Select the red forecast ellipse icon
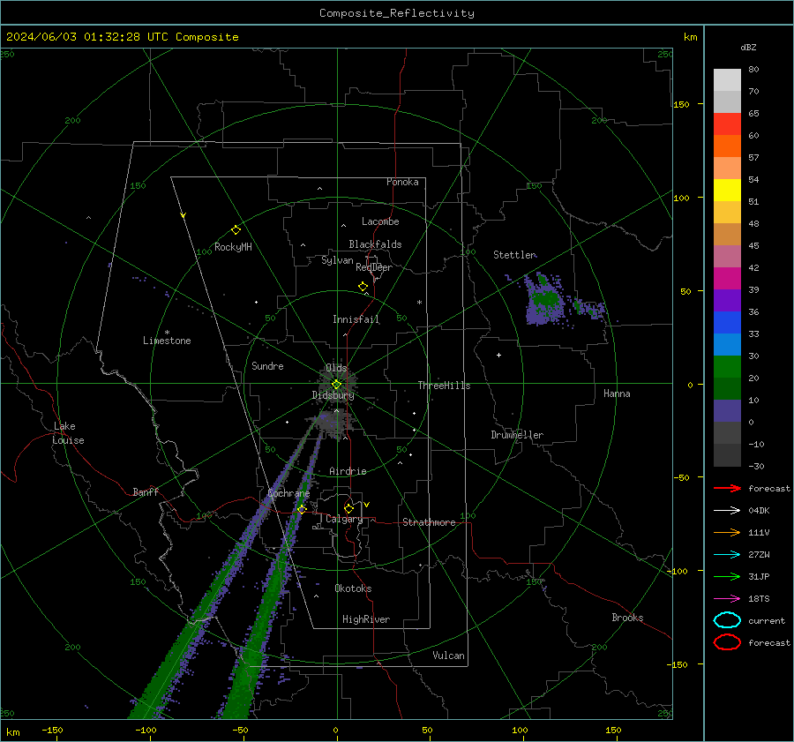The height and width of the screenshot is (742, 794). [727, 642]
